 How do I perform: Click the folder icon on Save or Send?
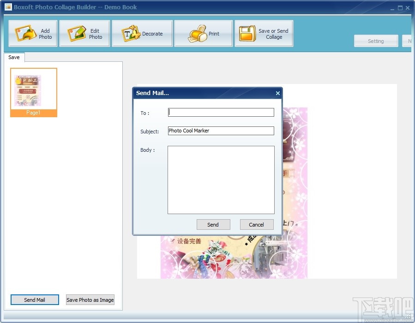click(247, 33)
